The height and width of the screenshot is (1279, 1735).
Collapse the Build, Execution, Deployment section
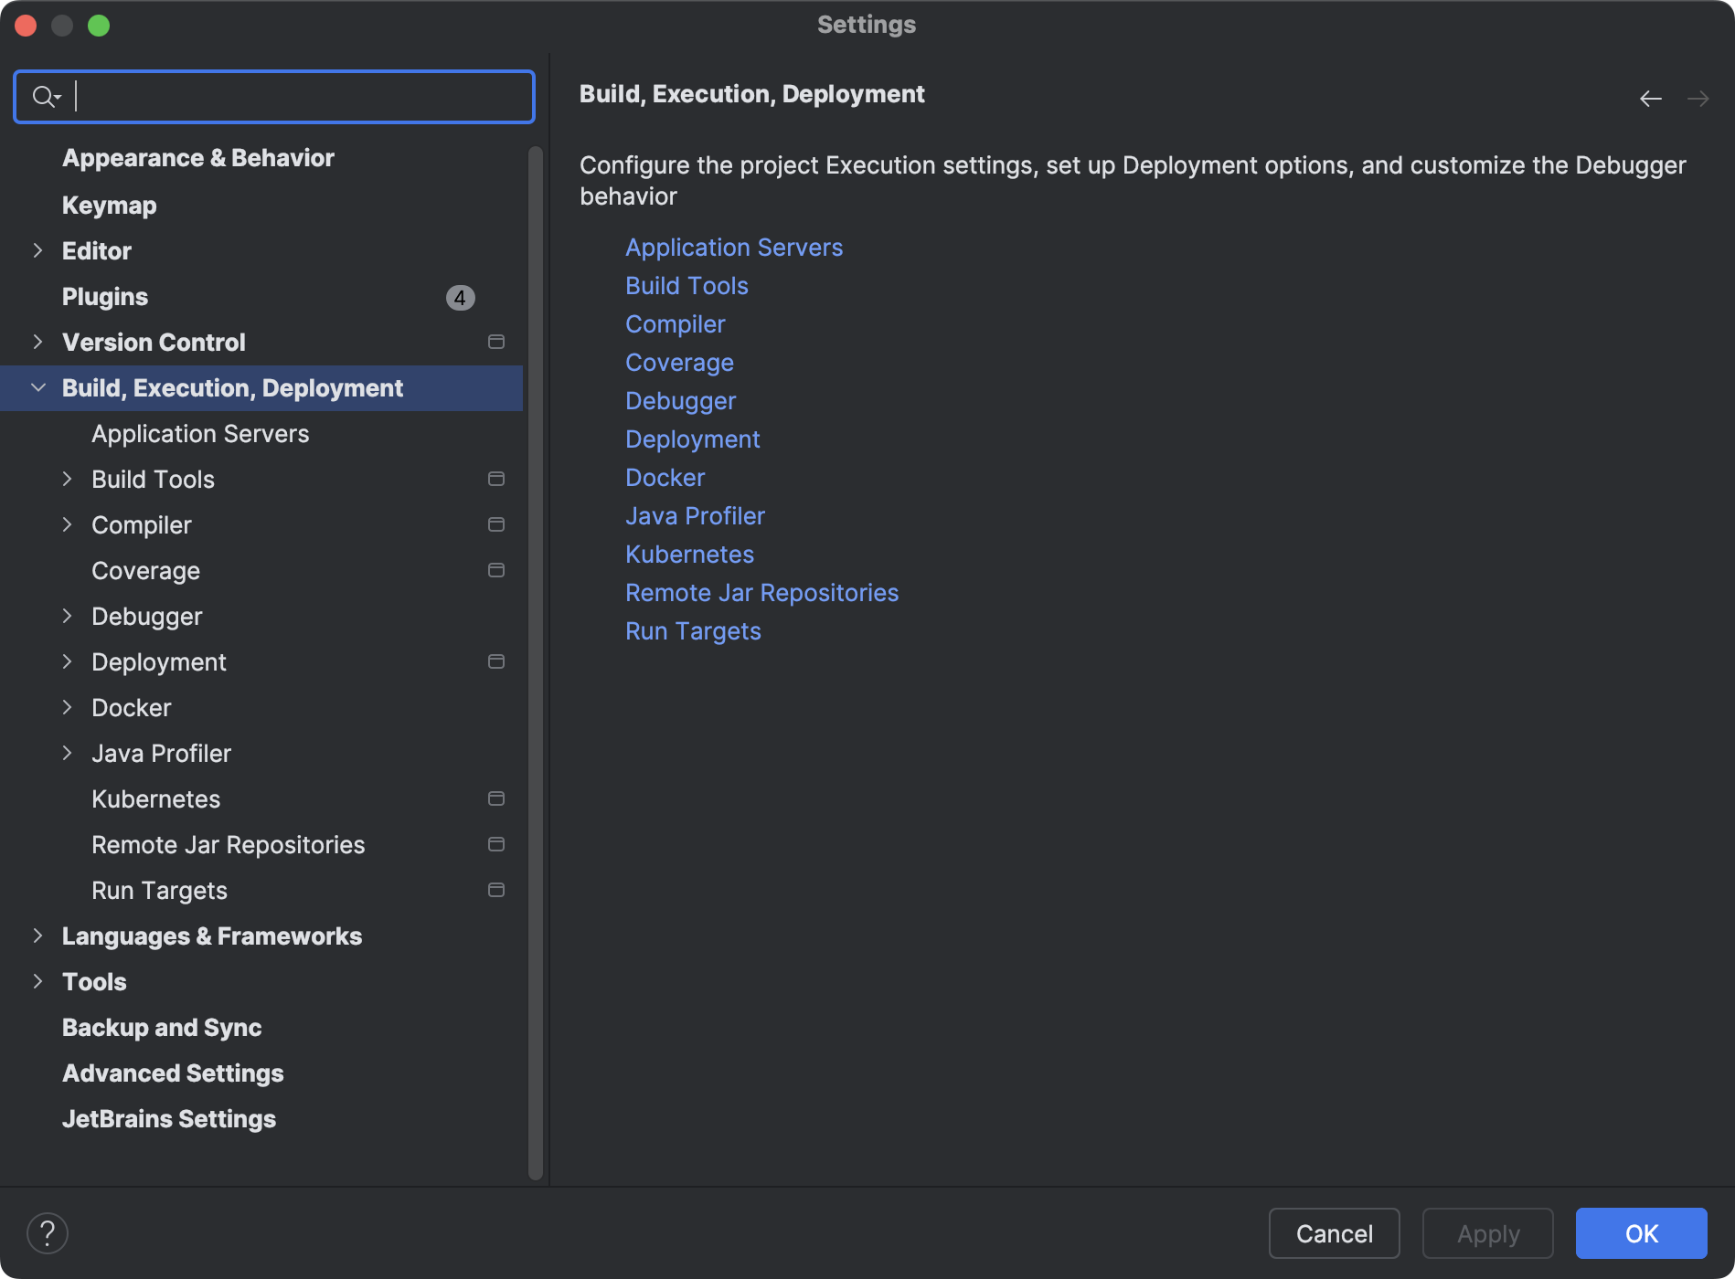coord(37,387)
